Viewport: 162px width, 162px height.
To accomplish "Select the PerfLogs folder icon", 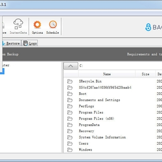I will point(70,106).
